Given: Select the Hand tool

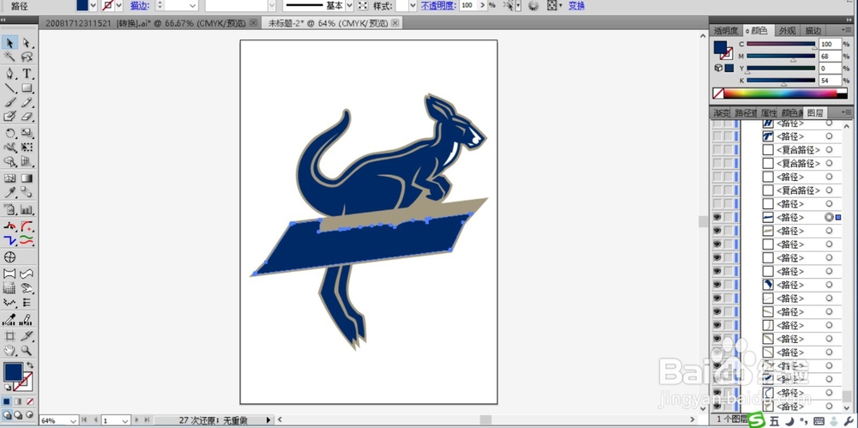Looking at the screenshot, I should click(x=9, y=350).
